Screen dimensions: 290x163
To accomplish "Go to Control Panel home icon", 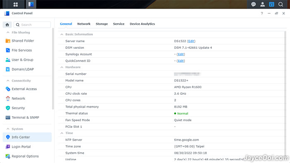I will coord(7,25).
